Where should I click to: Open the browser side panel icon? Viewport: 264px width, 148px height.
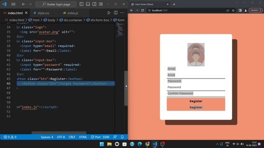point(240,10)
